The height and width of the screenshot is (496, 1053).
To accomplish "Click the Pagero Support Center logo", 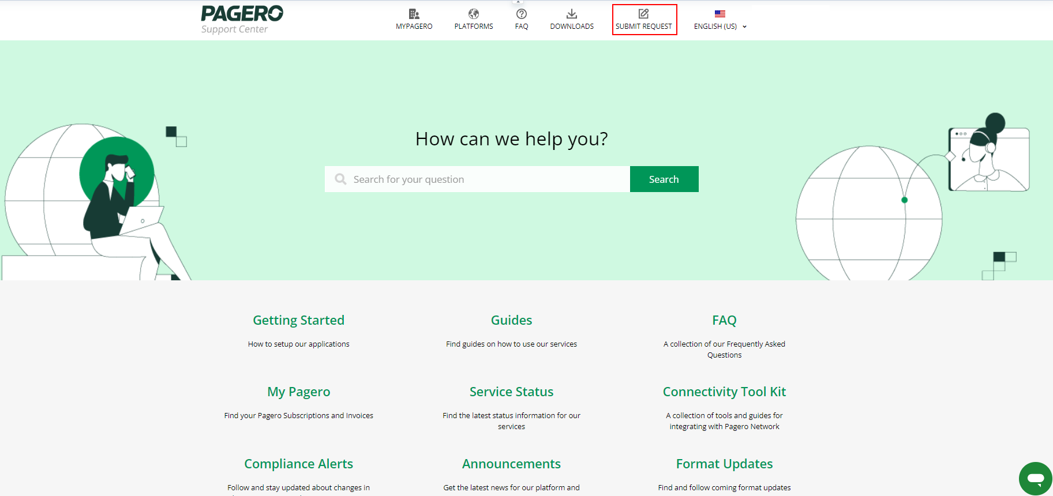I will click(242, 20).
